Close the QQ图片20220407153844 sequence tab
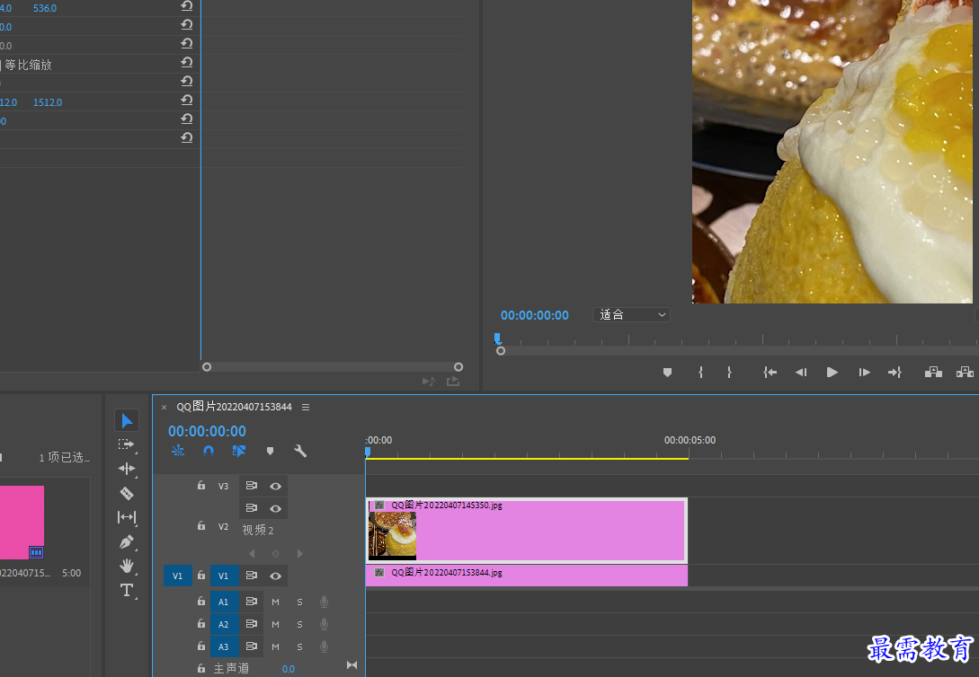The image size is (979, 677). pos(165,407)
